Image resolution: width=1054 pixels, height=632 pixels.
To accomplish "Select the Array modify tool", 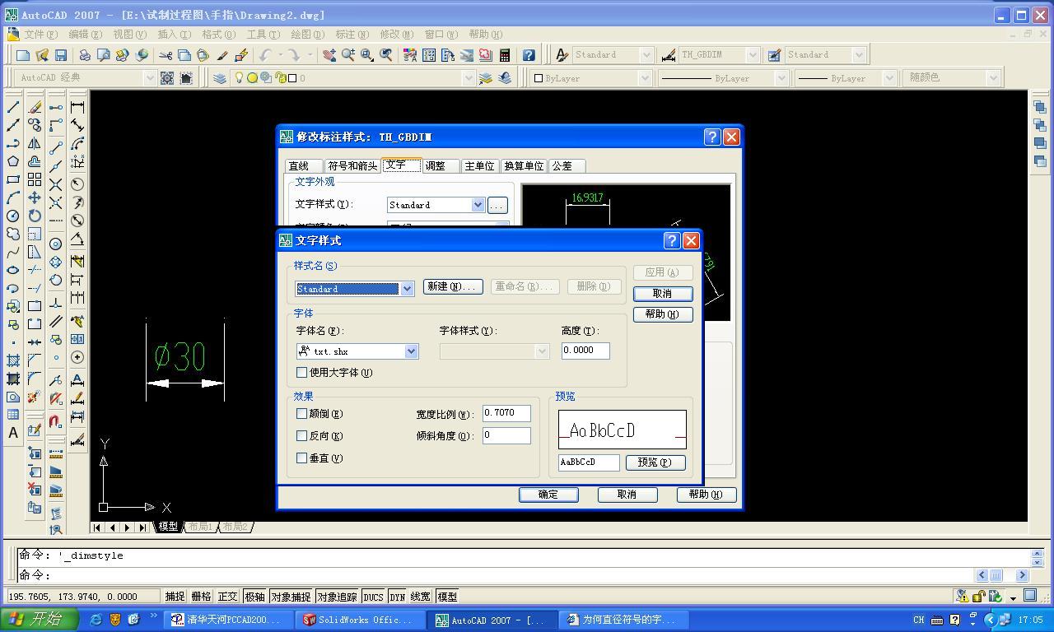I will tap(35, 179).
